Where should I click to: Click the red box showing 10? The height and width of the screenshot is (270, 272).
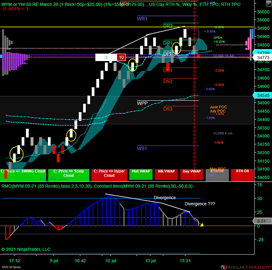(x=121, y=57)
